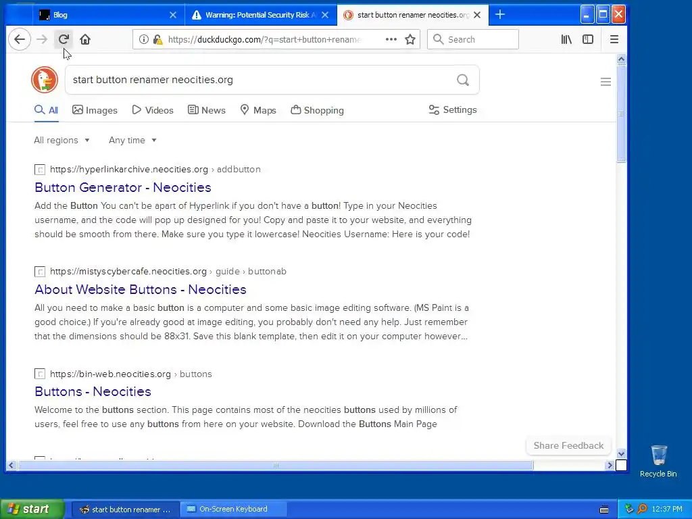The image size is (692, 519).
Task: Switch to Maps results
Action: pyautogui.click(x=258, y=110)
